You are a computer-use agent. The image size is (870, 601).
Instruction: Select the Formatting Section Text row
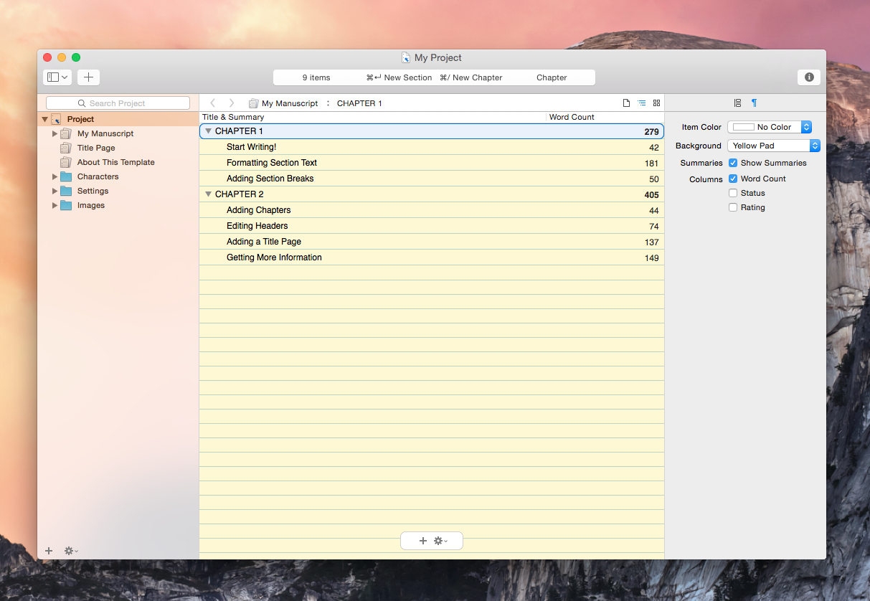pos(432,163)
